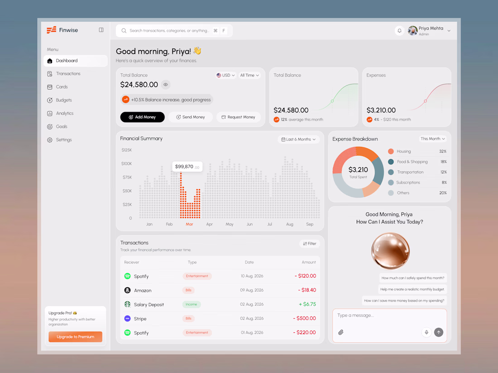Click Spotify logo in the $220.00 row
Viewport: 498px width, 373px height.
click(x=127, y=333)
